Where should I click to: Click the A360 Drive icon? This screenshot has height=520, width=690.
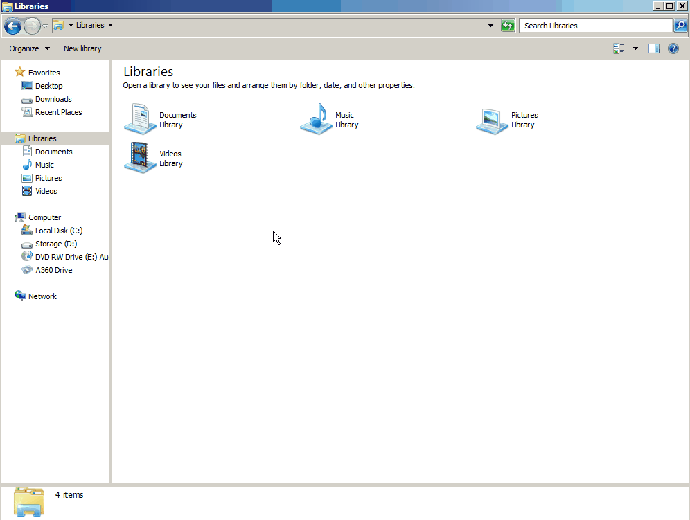click(27, 270)
